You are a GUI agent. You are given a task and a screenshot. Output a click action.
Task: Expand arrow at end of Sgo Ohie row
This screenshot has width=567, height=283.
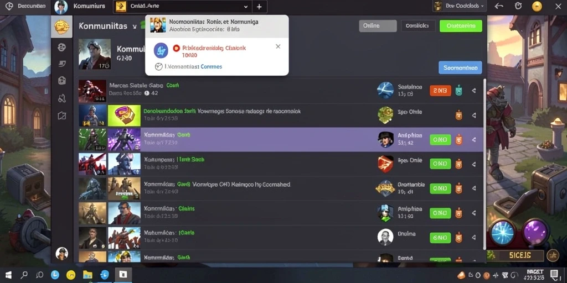point(474,116)
